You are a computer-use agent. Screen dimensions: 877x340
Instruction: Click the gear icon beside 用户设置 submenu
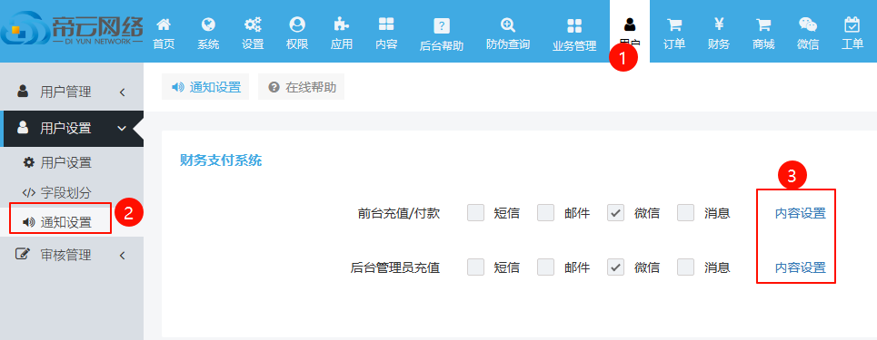pos(28,162)
